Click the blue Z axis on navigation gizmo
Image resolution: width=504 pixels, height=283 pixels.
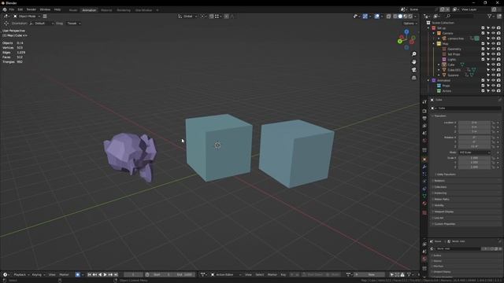coord(406,31)
